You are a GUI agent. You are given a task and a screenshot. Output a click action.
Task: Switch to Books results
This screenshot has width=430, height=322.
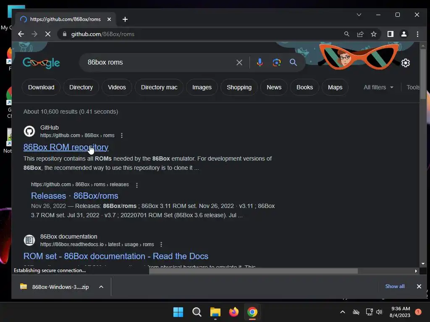pyautogui.click(x=304, y=87)
